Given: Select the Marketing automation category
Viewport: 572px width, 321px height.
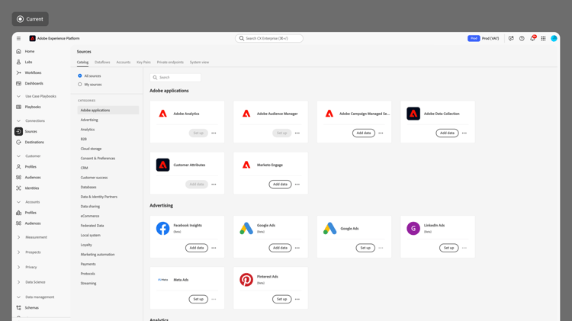Looking at the screenshot, I should 98,255.
